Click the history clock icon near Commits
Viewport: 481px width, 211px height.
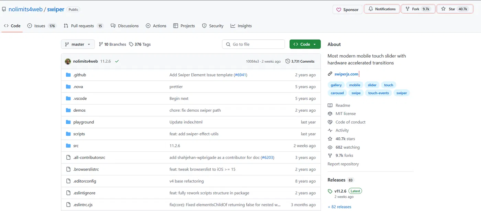[288, 61]
